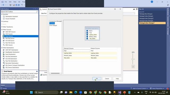This screenshot has width=170, height=95.
Task: Open the Undo dropdown arrow
Action: 24,5
